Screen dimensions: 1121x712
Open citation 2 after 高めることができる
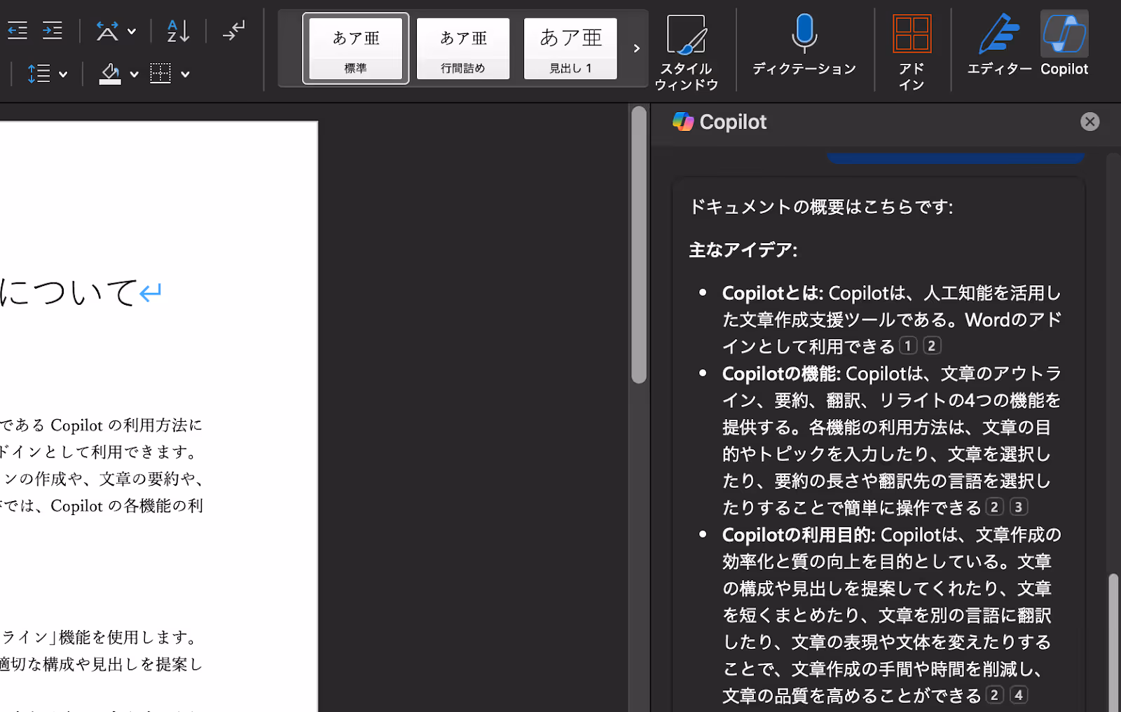click(995, 695)
